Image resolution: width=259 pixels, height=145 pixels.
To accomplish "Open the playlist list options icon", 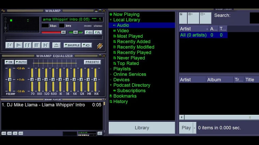I will 100,133.
